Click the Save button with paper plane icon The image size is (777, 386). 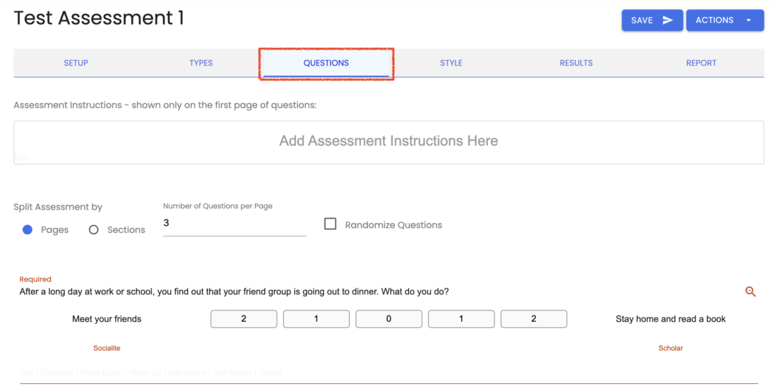coord(651,20)
